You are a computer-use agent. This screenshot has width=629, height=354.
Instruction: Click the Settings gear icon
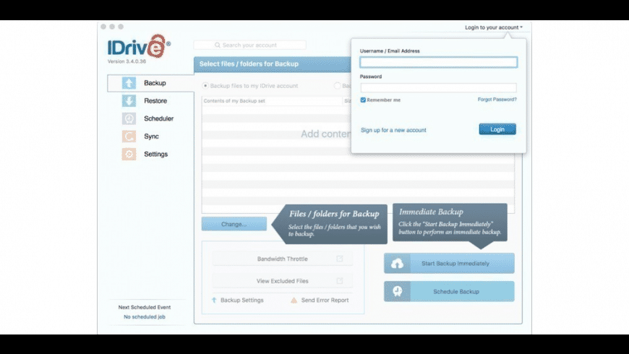click(x=129, y=154)
